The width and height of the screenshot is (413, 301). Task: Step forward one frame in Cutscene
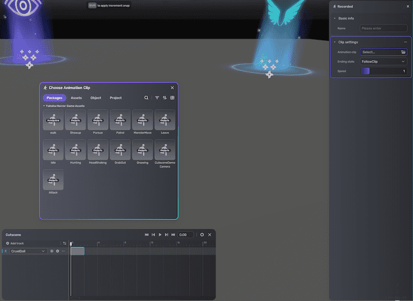pos(166,235)
